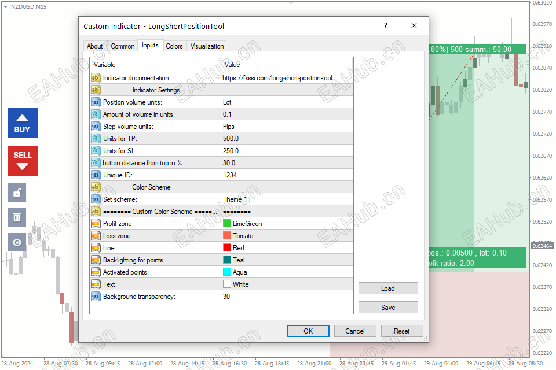Click the icon beside Unique ID
This screenshot has width=556, height=370.
96,175
